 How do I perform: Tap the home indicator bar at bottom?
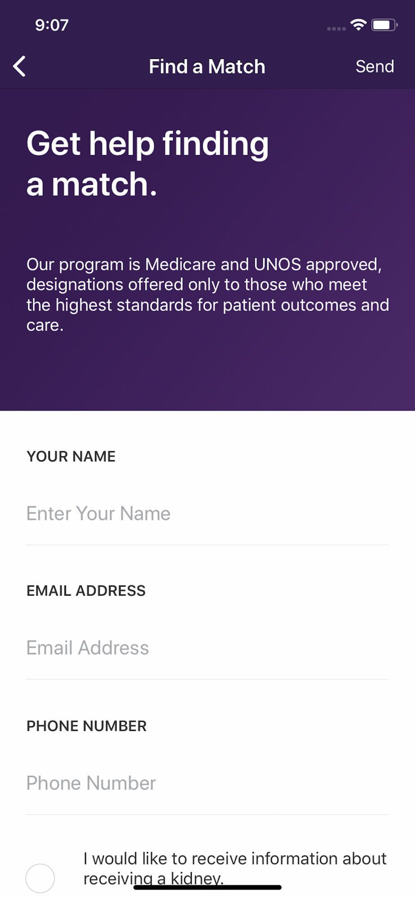click(207, 887)
